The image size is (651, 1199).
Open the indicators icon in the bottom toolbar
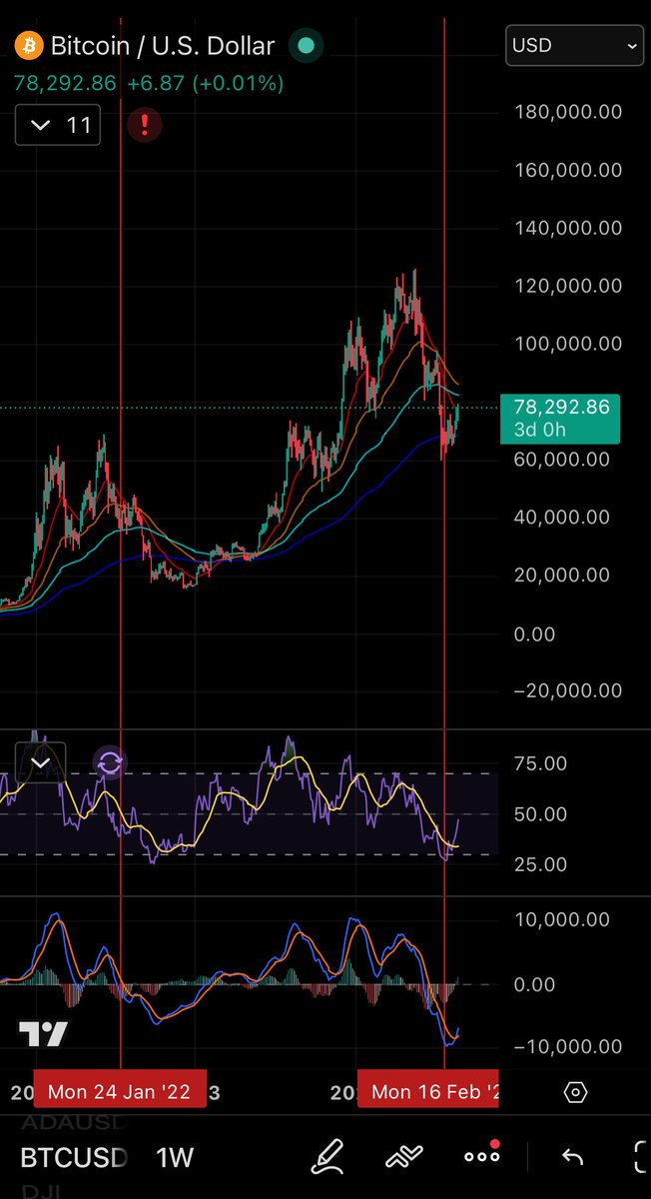(404, 1157)
